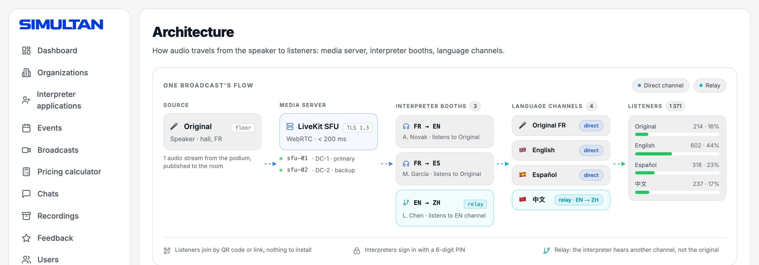
Task: Select the EN → ZH relay booth card
Action: [445, 208]
